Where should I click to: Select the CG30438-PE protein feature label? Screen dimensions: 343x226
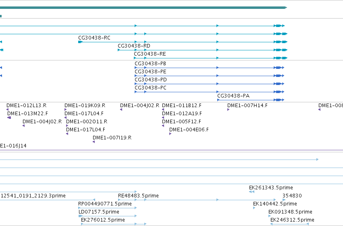pyautogui.click(x=150, y=72)
